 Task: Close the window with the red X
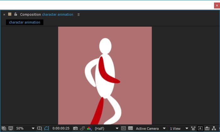[x=217, y=5]
